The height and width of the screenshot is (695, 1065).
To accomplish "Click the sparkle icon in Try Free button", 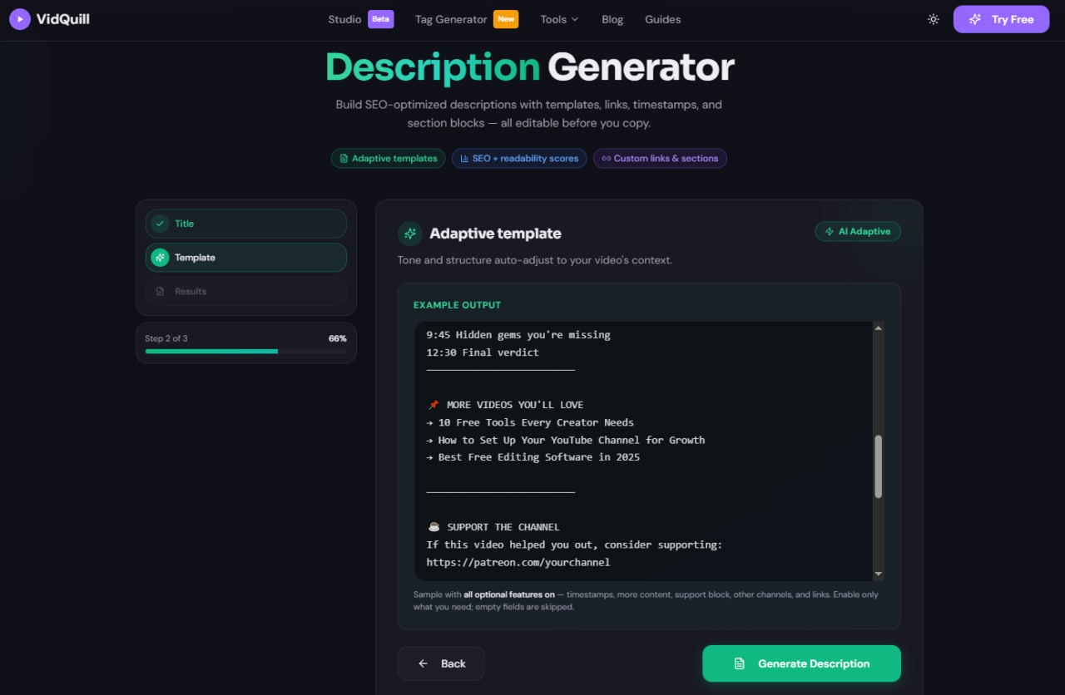I will click(975, 19).
